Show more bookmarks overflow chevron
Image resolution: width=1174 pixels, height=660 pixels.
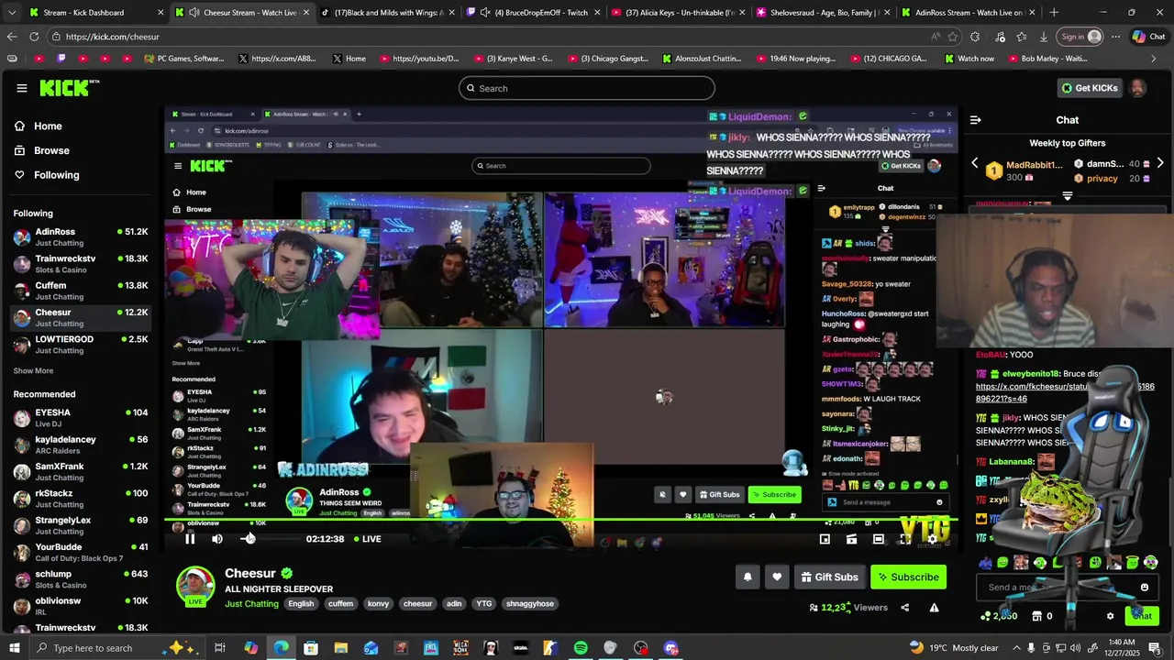[1154, 59]
